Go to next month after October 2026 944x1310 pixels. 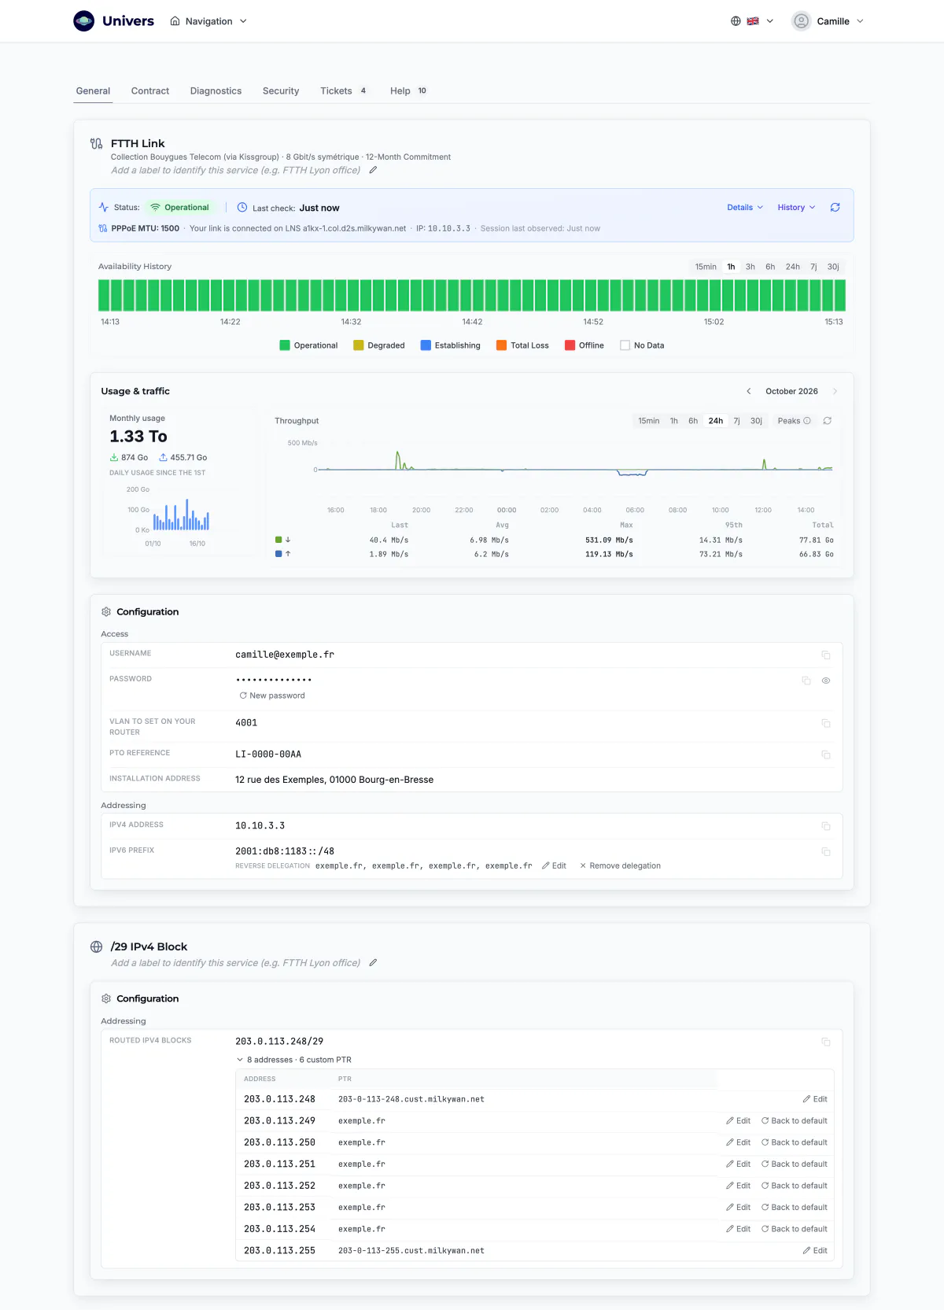835,391
